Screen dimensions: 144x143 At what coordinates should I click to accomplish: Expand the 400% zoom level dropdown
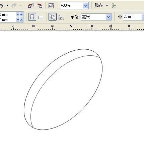coord(86,5)
